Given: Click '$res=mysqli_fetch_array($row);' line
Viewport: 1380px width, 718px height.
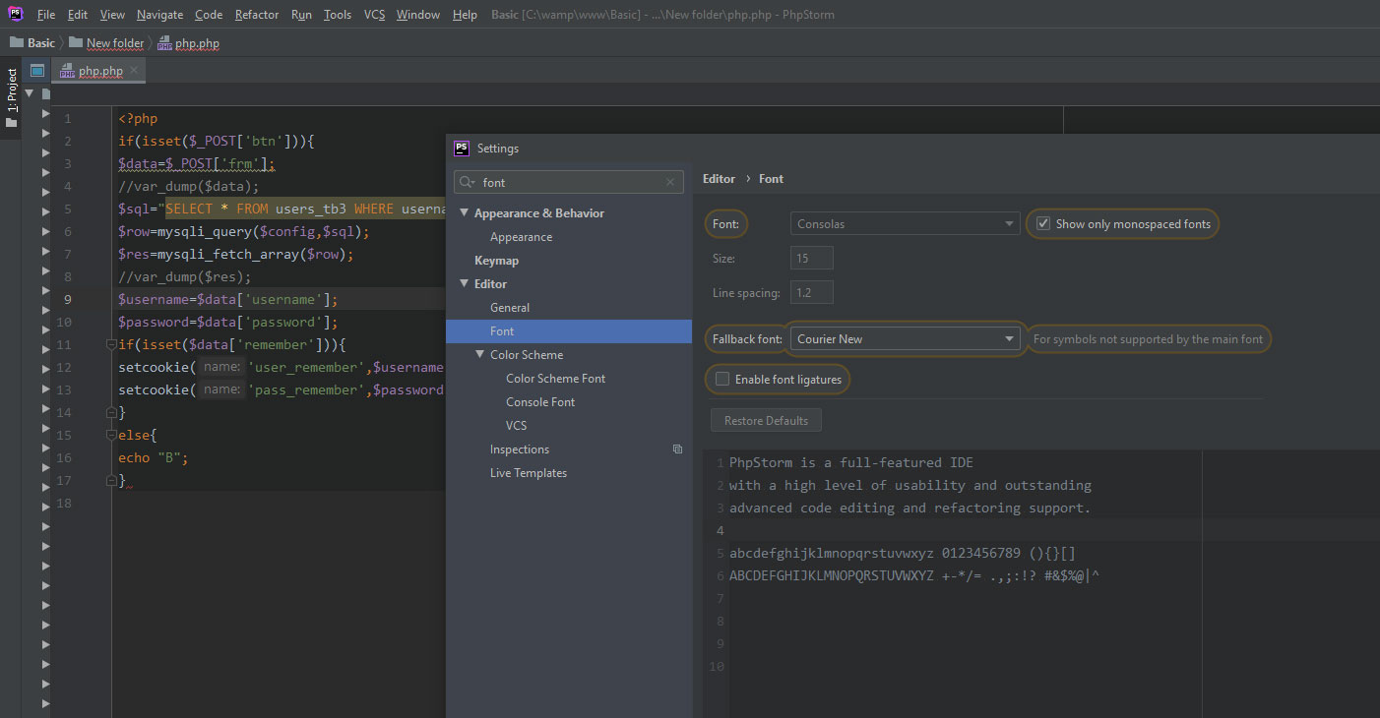Looking at the screenshot, I should click(235, 255).
